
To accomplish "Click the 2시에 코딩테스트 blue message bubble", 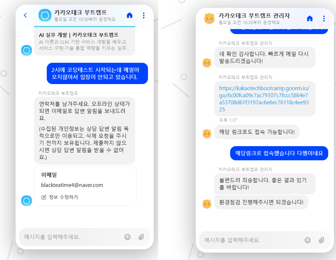I will pos(97,73).
